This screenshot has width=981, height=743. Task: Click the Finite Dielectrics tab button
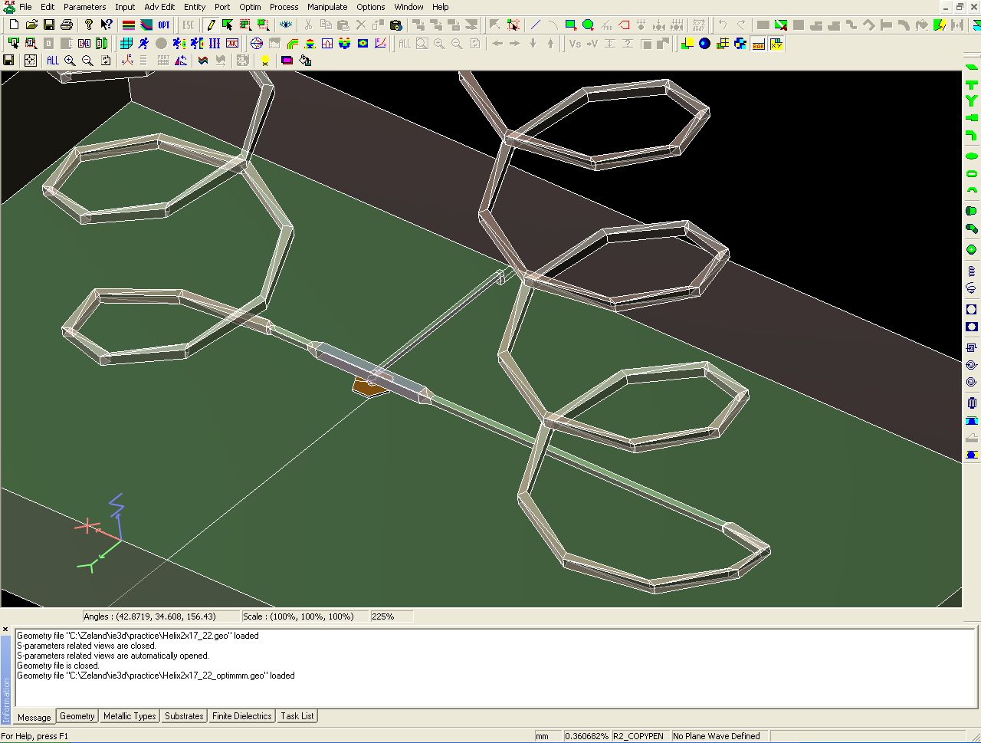tap(241, 716)
